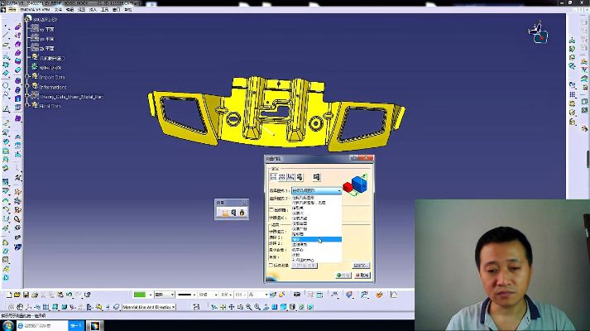590x331 pixels.
Task: Click the OK button in measure dialog
Action: click(343, 276)
